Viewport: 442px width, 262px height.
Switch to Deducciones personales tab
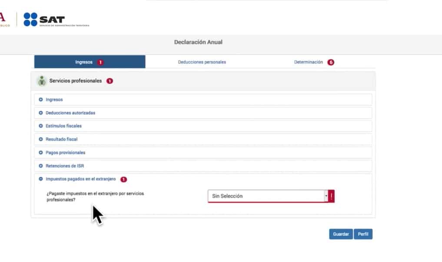click(202, 62)
